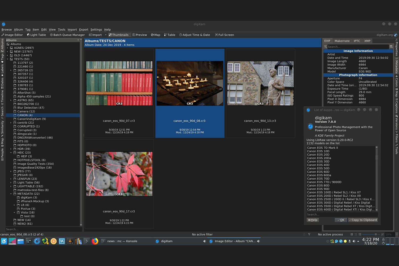399x266 pixels.
Task: Select the Blur Detection album
Action: (x=31, y=108)
